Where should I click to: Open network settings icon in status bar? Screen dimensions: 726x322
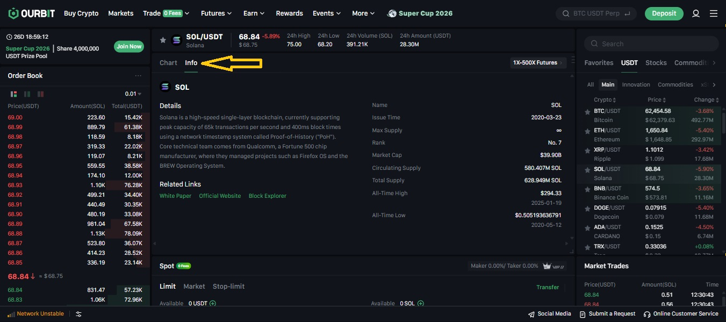pyautogui.click(x=78, y=314)
